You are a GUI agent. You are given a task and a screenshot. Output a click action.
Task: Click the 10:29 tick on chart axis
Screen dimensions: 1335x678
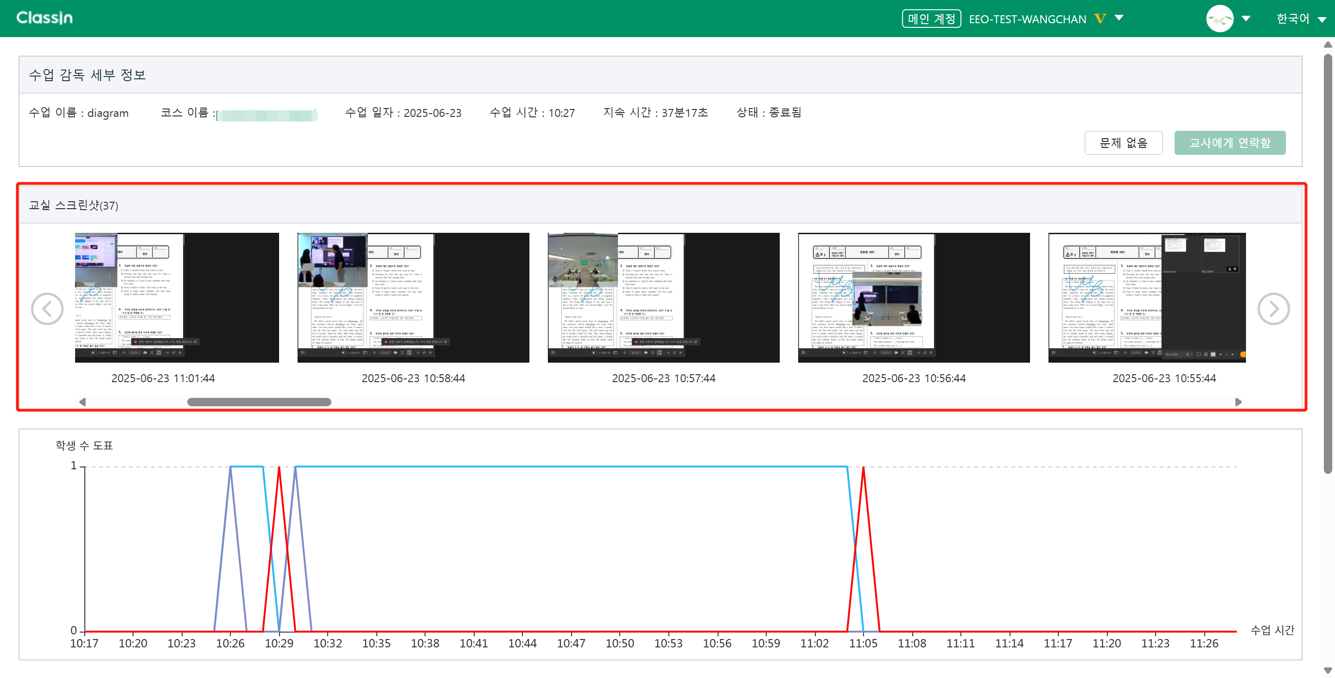(x=279, y=643)
